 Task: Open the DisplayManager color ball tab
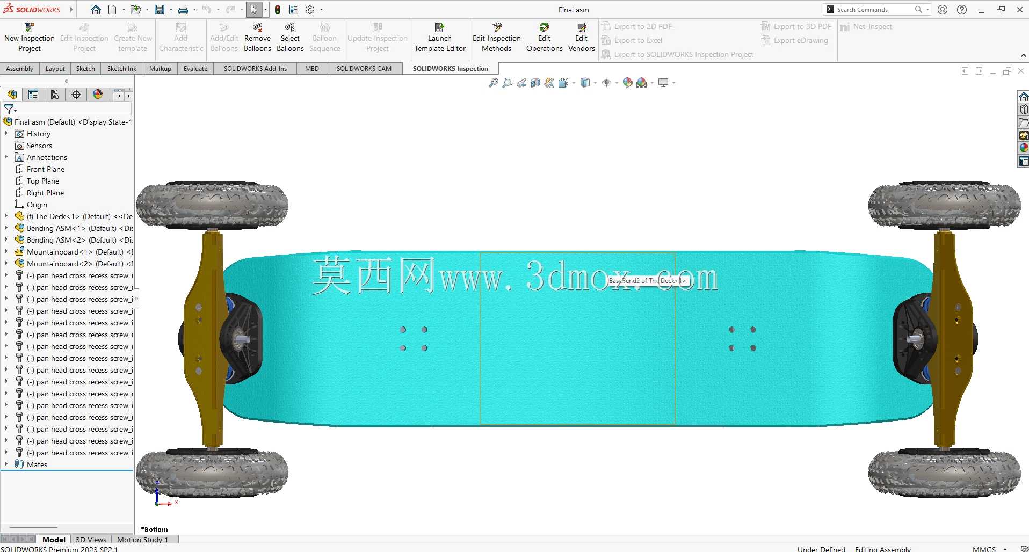click(98, 95)
